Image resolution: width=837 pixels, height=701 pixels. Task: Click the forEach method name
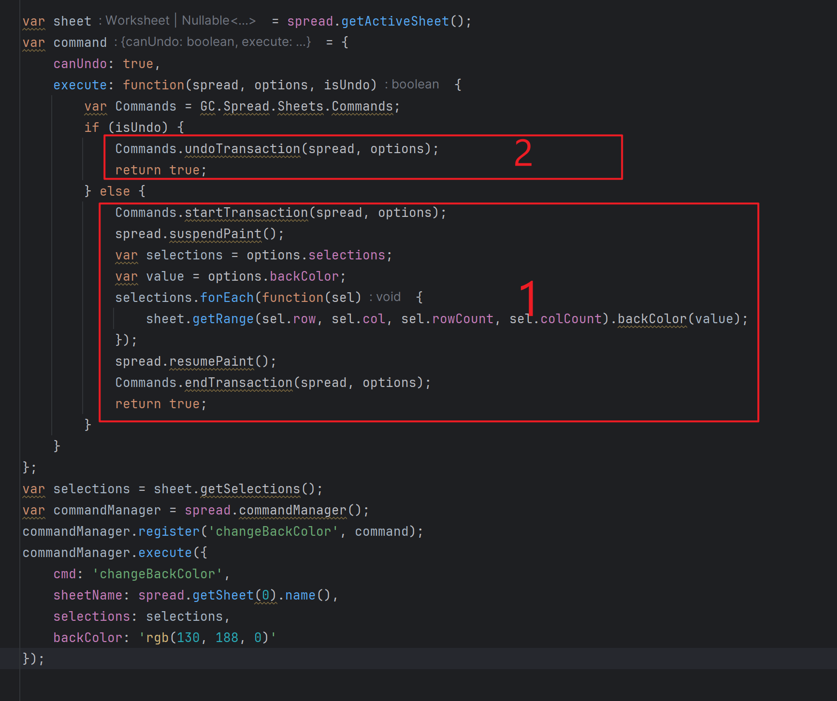click(x=227, y=298)
